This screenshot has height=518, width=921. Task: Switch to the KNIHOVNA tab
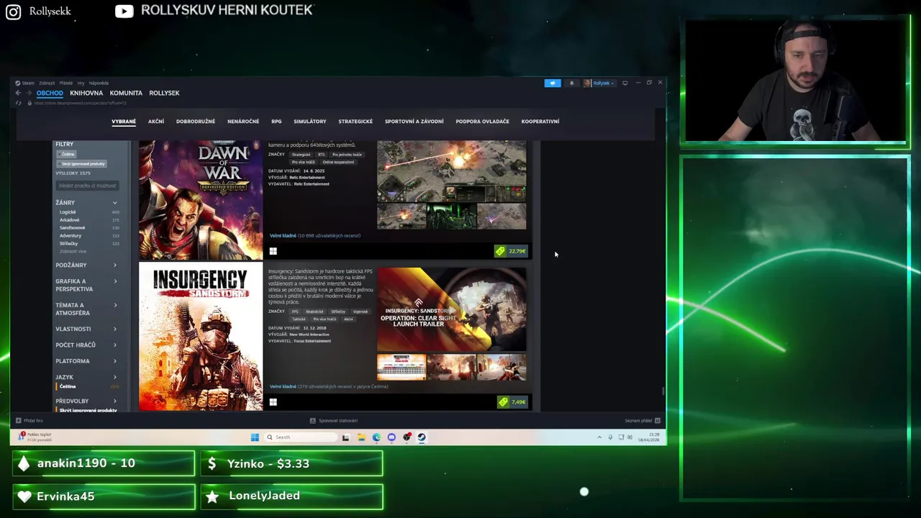pos(86,93)
